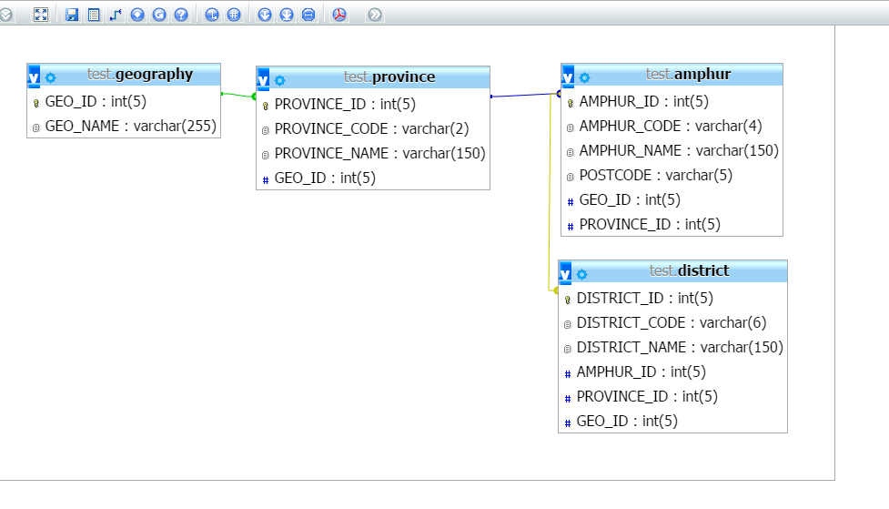The width and height of the screenshot is (889, 509).
Task: Open gear options on province table
Action: coord(279,80)
